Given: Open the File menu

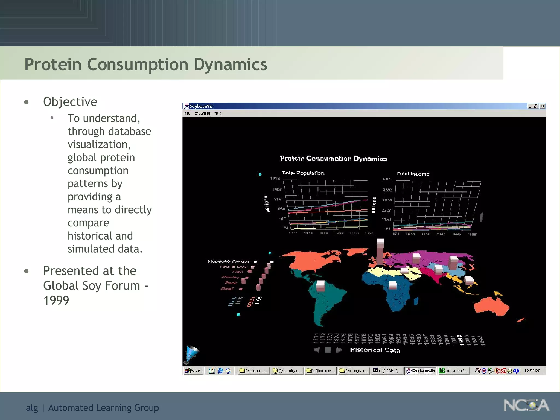Looking at the screenshot, I should tap(187, 113).
